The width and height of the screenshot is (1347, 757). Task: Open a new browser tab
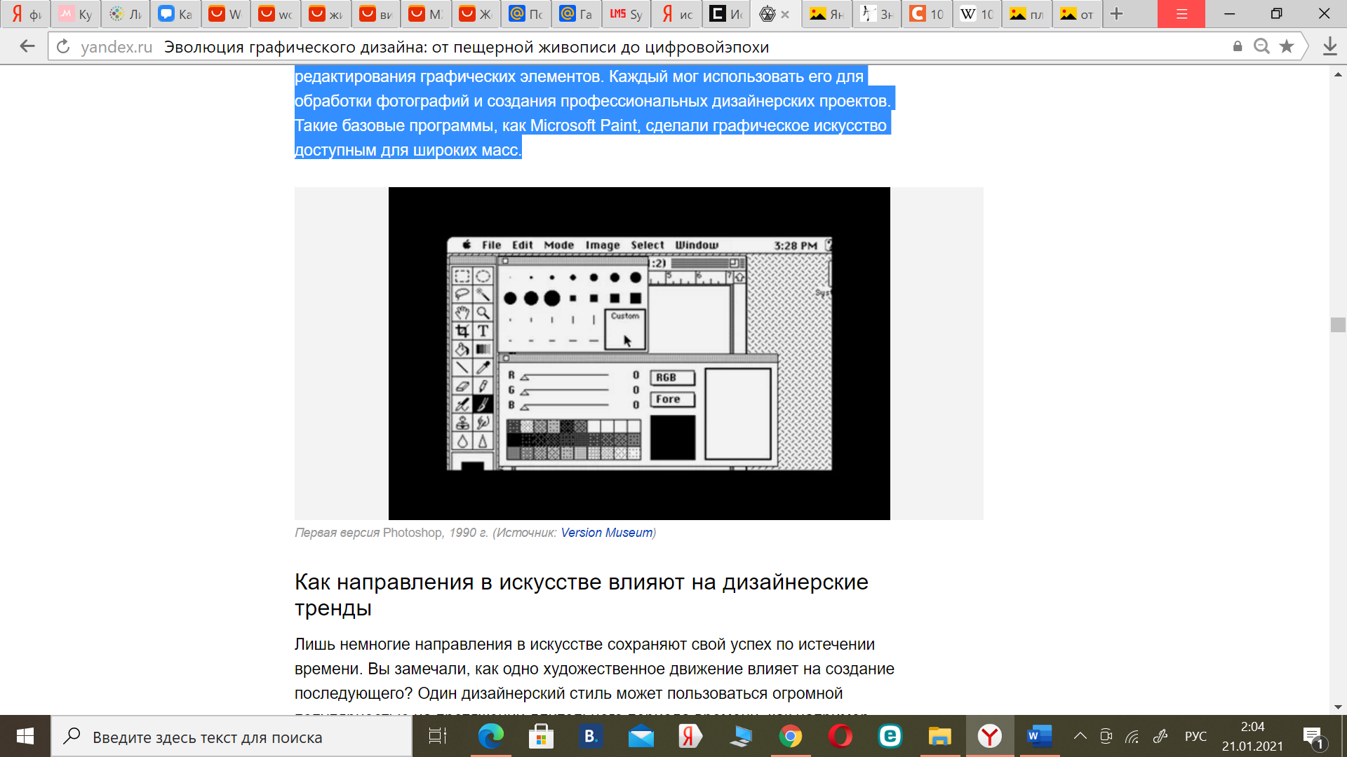tap(1117, 14)
